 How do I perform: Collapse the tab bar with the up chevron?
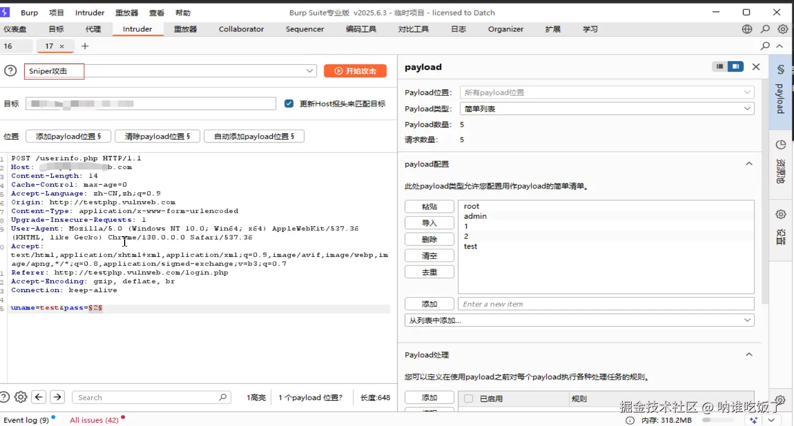(779, 46)
